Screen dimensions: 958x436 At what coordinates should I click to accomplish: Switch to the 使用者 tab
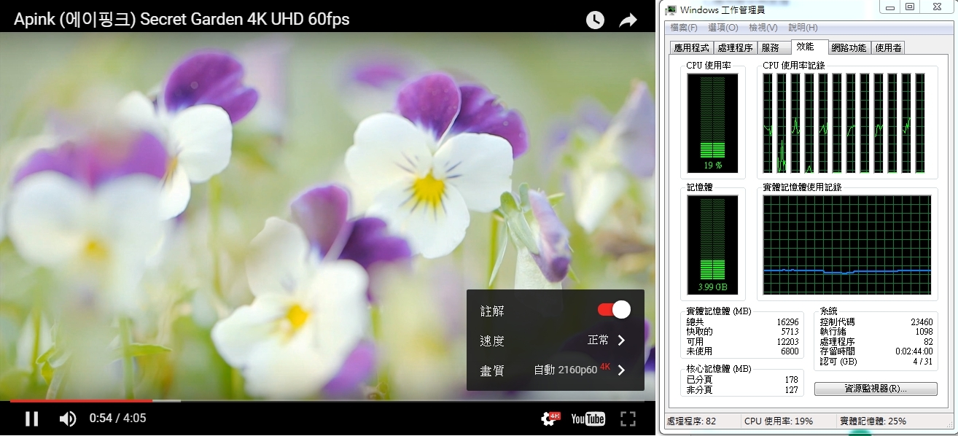pyautogui.click(x=888, y=48)
